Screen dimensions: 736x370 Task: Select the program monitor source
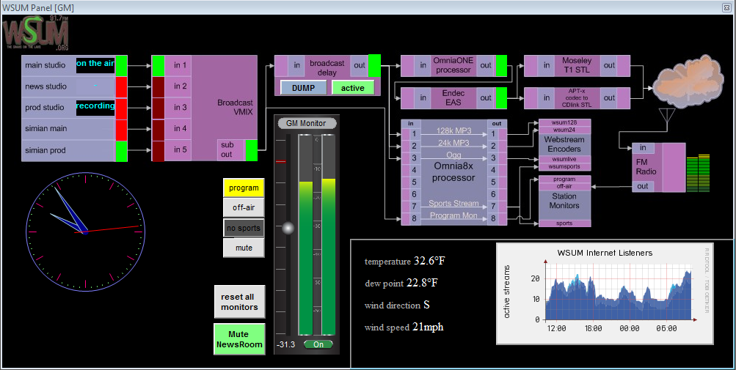(244, 188)
